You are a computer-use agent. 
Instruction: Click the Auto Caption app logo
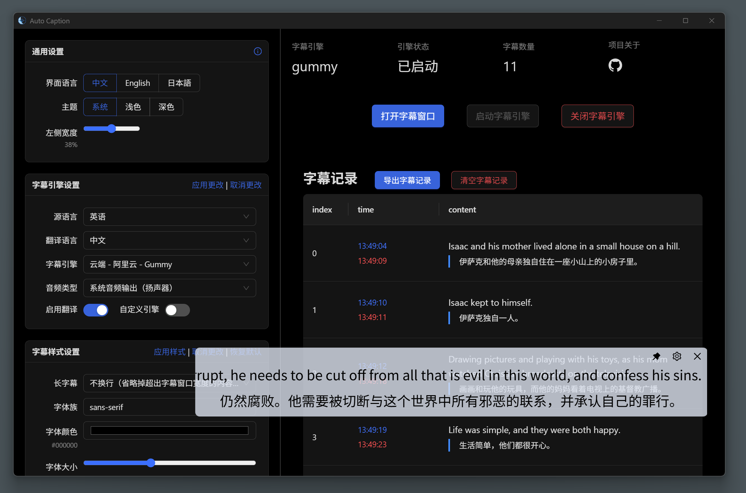pyautogui.click(x=22, y=21)
